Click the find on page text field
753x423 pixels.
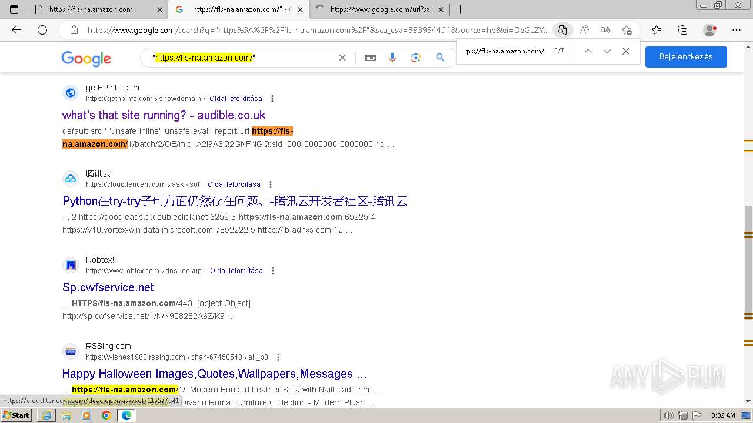[x=505, y=51]
